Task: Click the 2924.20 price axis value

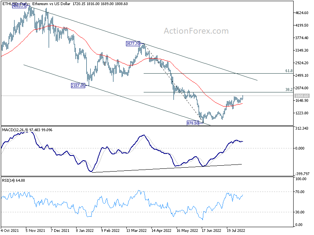Action: pos(302,63)
